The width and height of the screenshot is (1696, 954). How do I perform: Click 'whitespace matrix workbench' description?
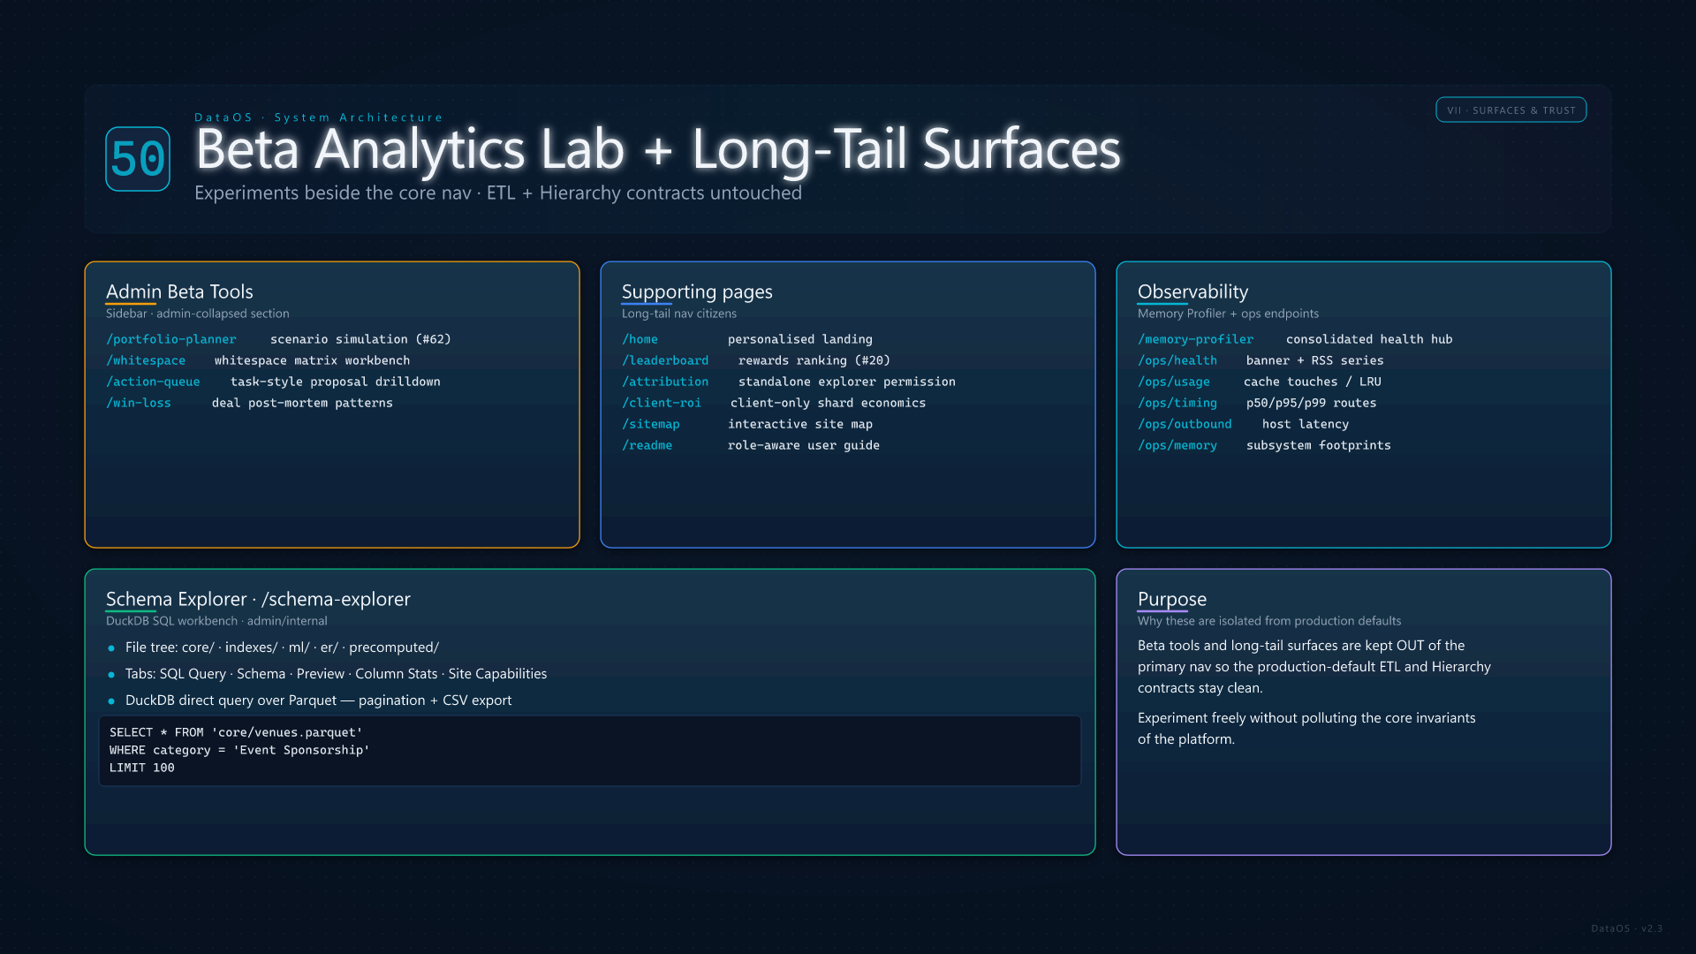pos(312,360)
